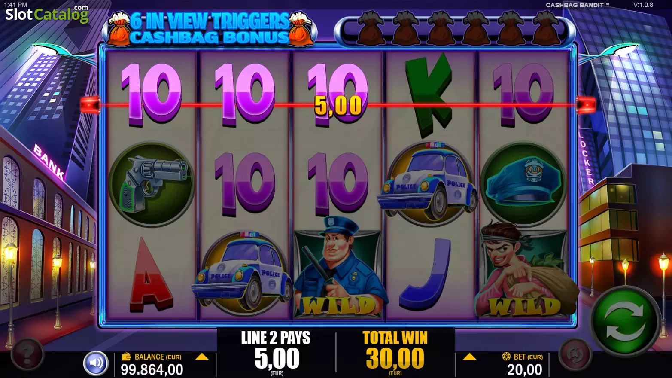Viewport: 672px width, 378px height.
Task: Click the blue J symbol
Action: (425, 275)
